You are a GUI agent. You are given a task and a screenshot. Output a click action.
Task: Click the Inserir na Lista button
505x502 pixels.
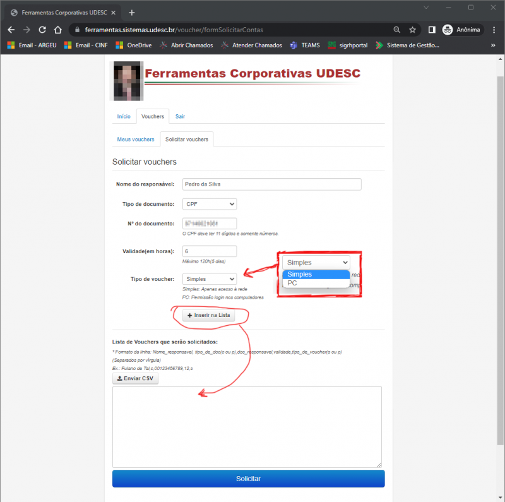[208, 315]
